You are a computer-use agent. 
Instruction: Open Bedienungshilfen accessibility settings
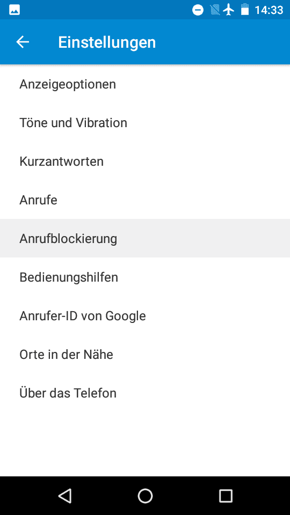pyautogui.click(x=145, y=277)
